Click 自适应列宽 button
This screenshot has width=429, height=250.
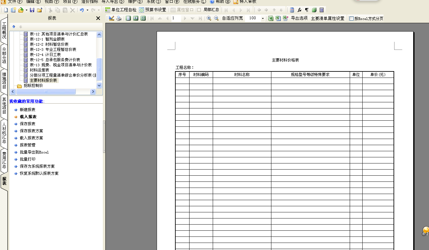pos(232,18)
